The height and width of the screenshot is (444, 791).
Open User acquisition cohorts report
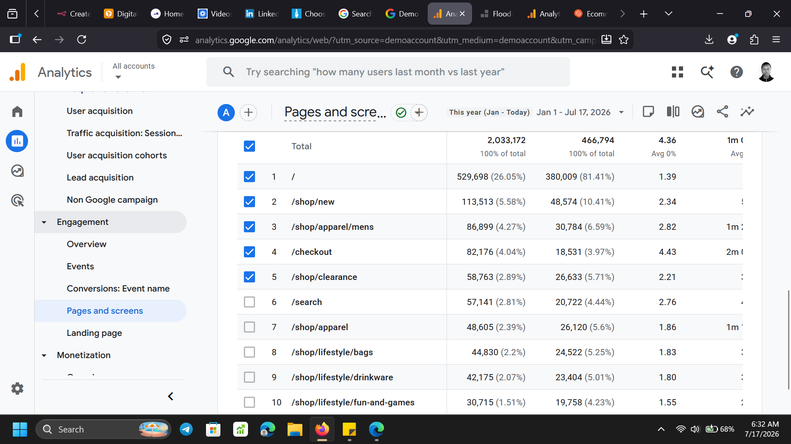click(x=117, y=155)
